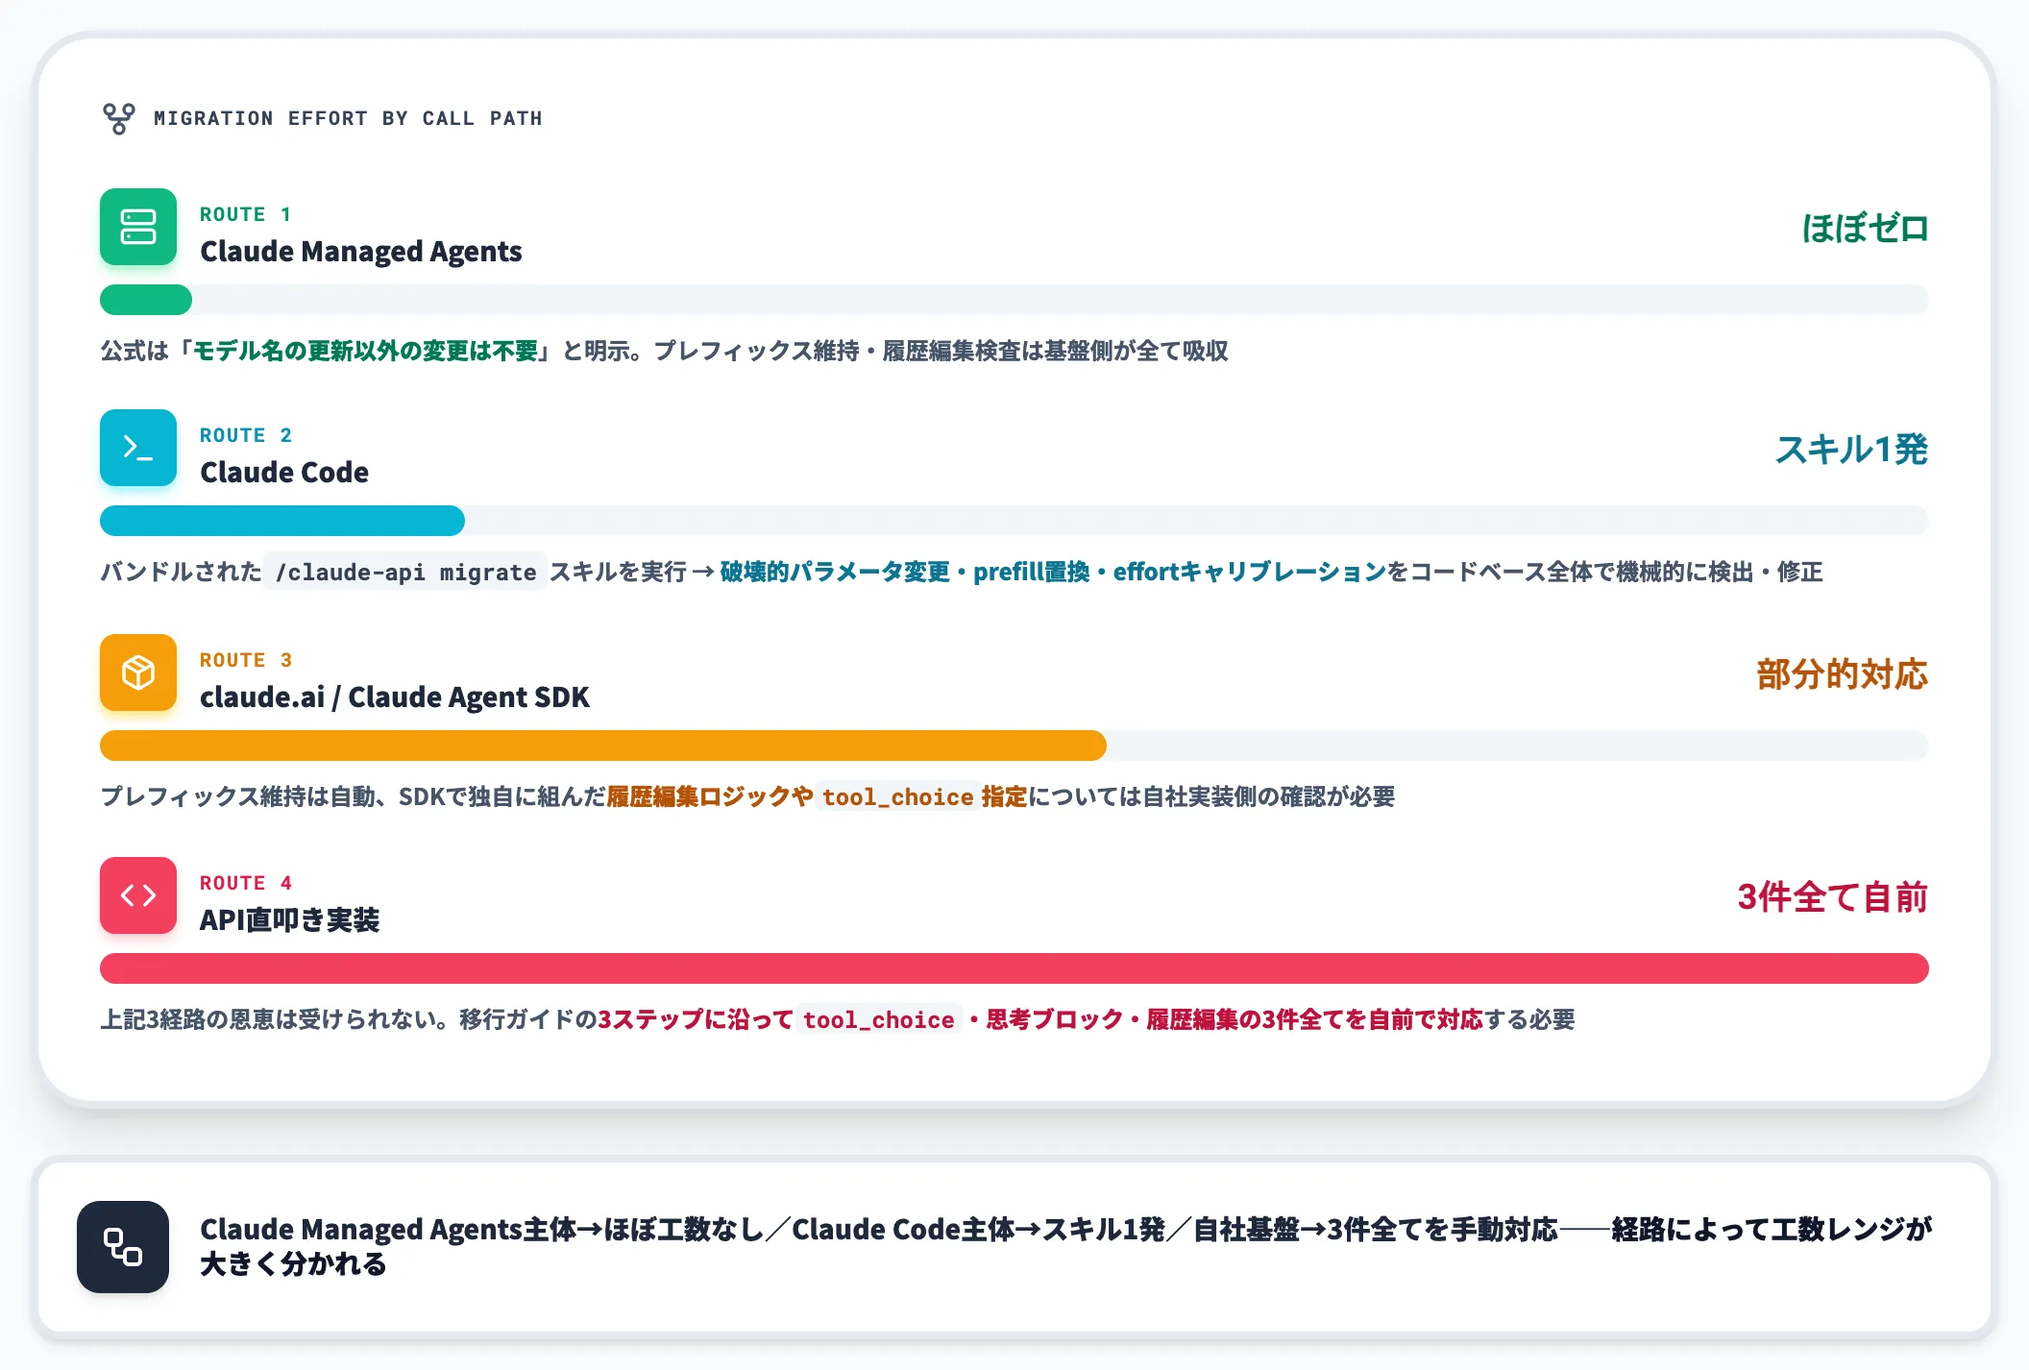Click the dark workflow icon in the summary card
Screen dimensions: 2029x1370
click(123, 1247)
